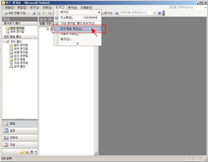Click the Delete X toolbar icon
The image size is (208, 162).
(44, 13)
